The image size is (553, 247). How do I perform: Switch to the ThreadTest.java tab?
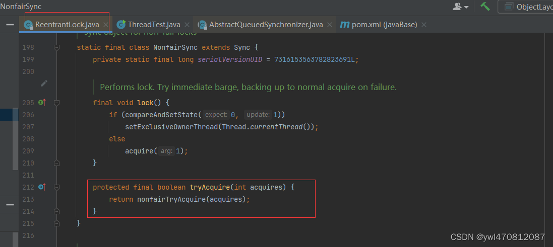[149, 25]
